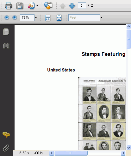Select the Fit Page icon
This screenshot has height=156, width=131.
tap(59, 18)
